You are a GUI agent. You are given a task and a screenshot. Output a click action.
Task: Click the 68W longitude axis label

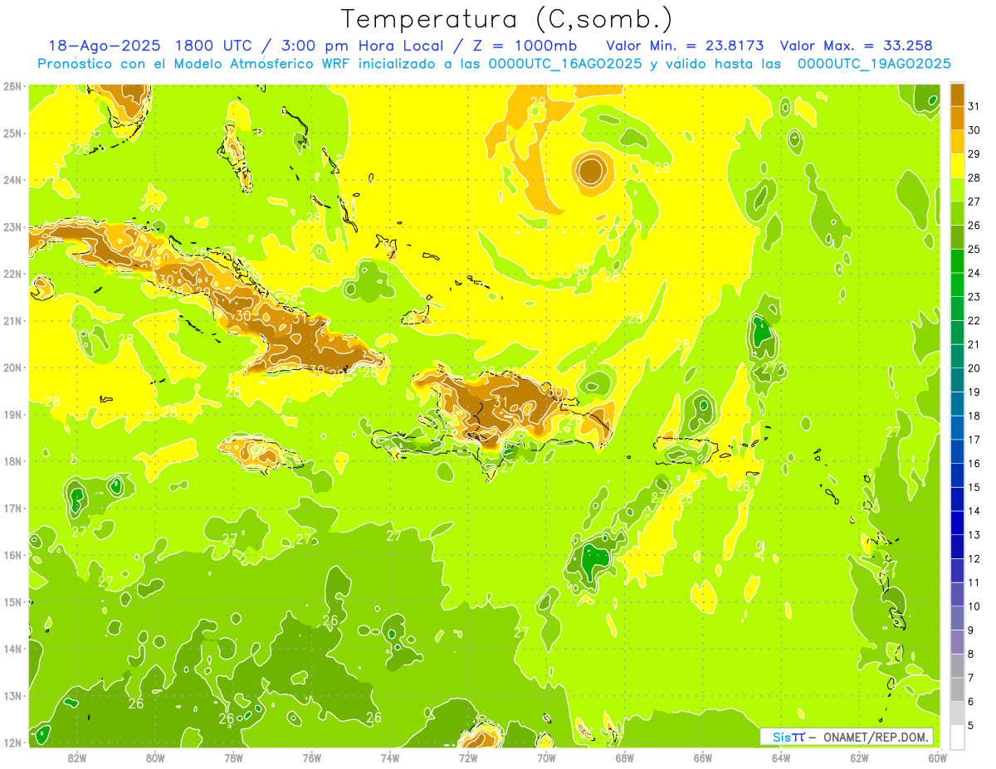coord(624,757)
